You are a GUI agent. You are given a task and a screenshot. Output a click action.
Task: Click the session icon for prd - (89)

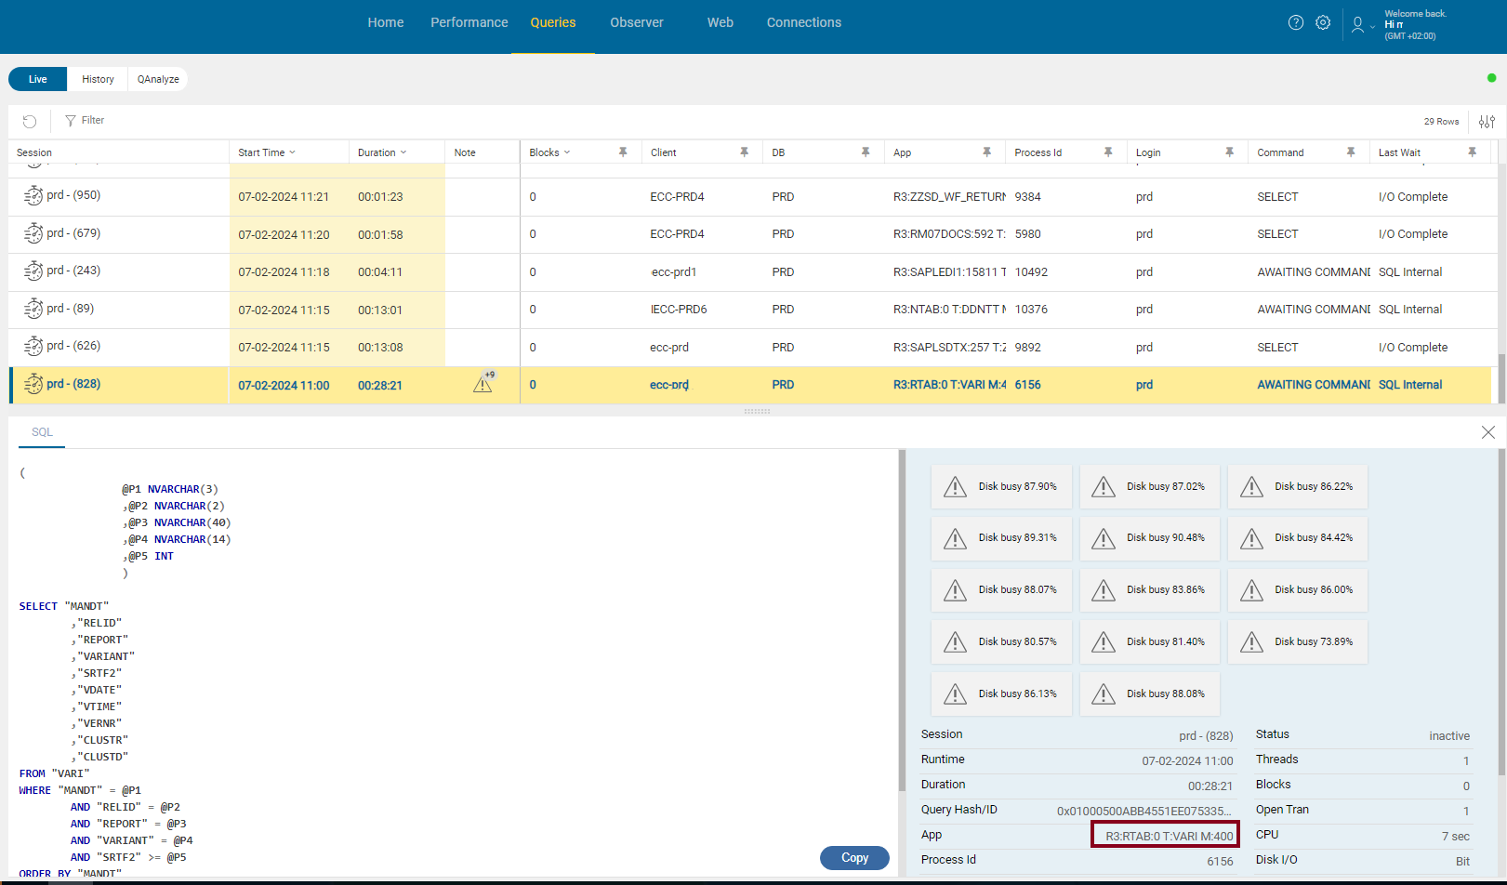pyautogui.click(x=33, y=309)
